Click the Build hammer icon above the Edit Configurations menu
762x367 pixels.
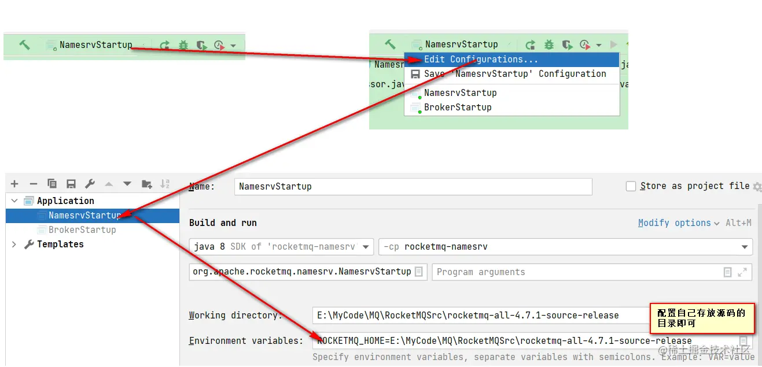[x=390, y=44]
